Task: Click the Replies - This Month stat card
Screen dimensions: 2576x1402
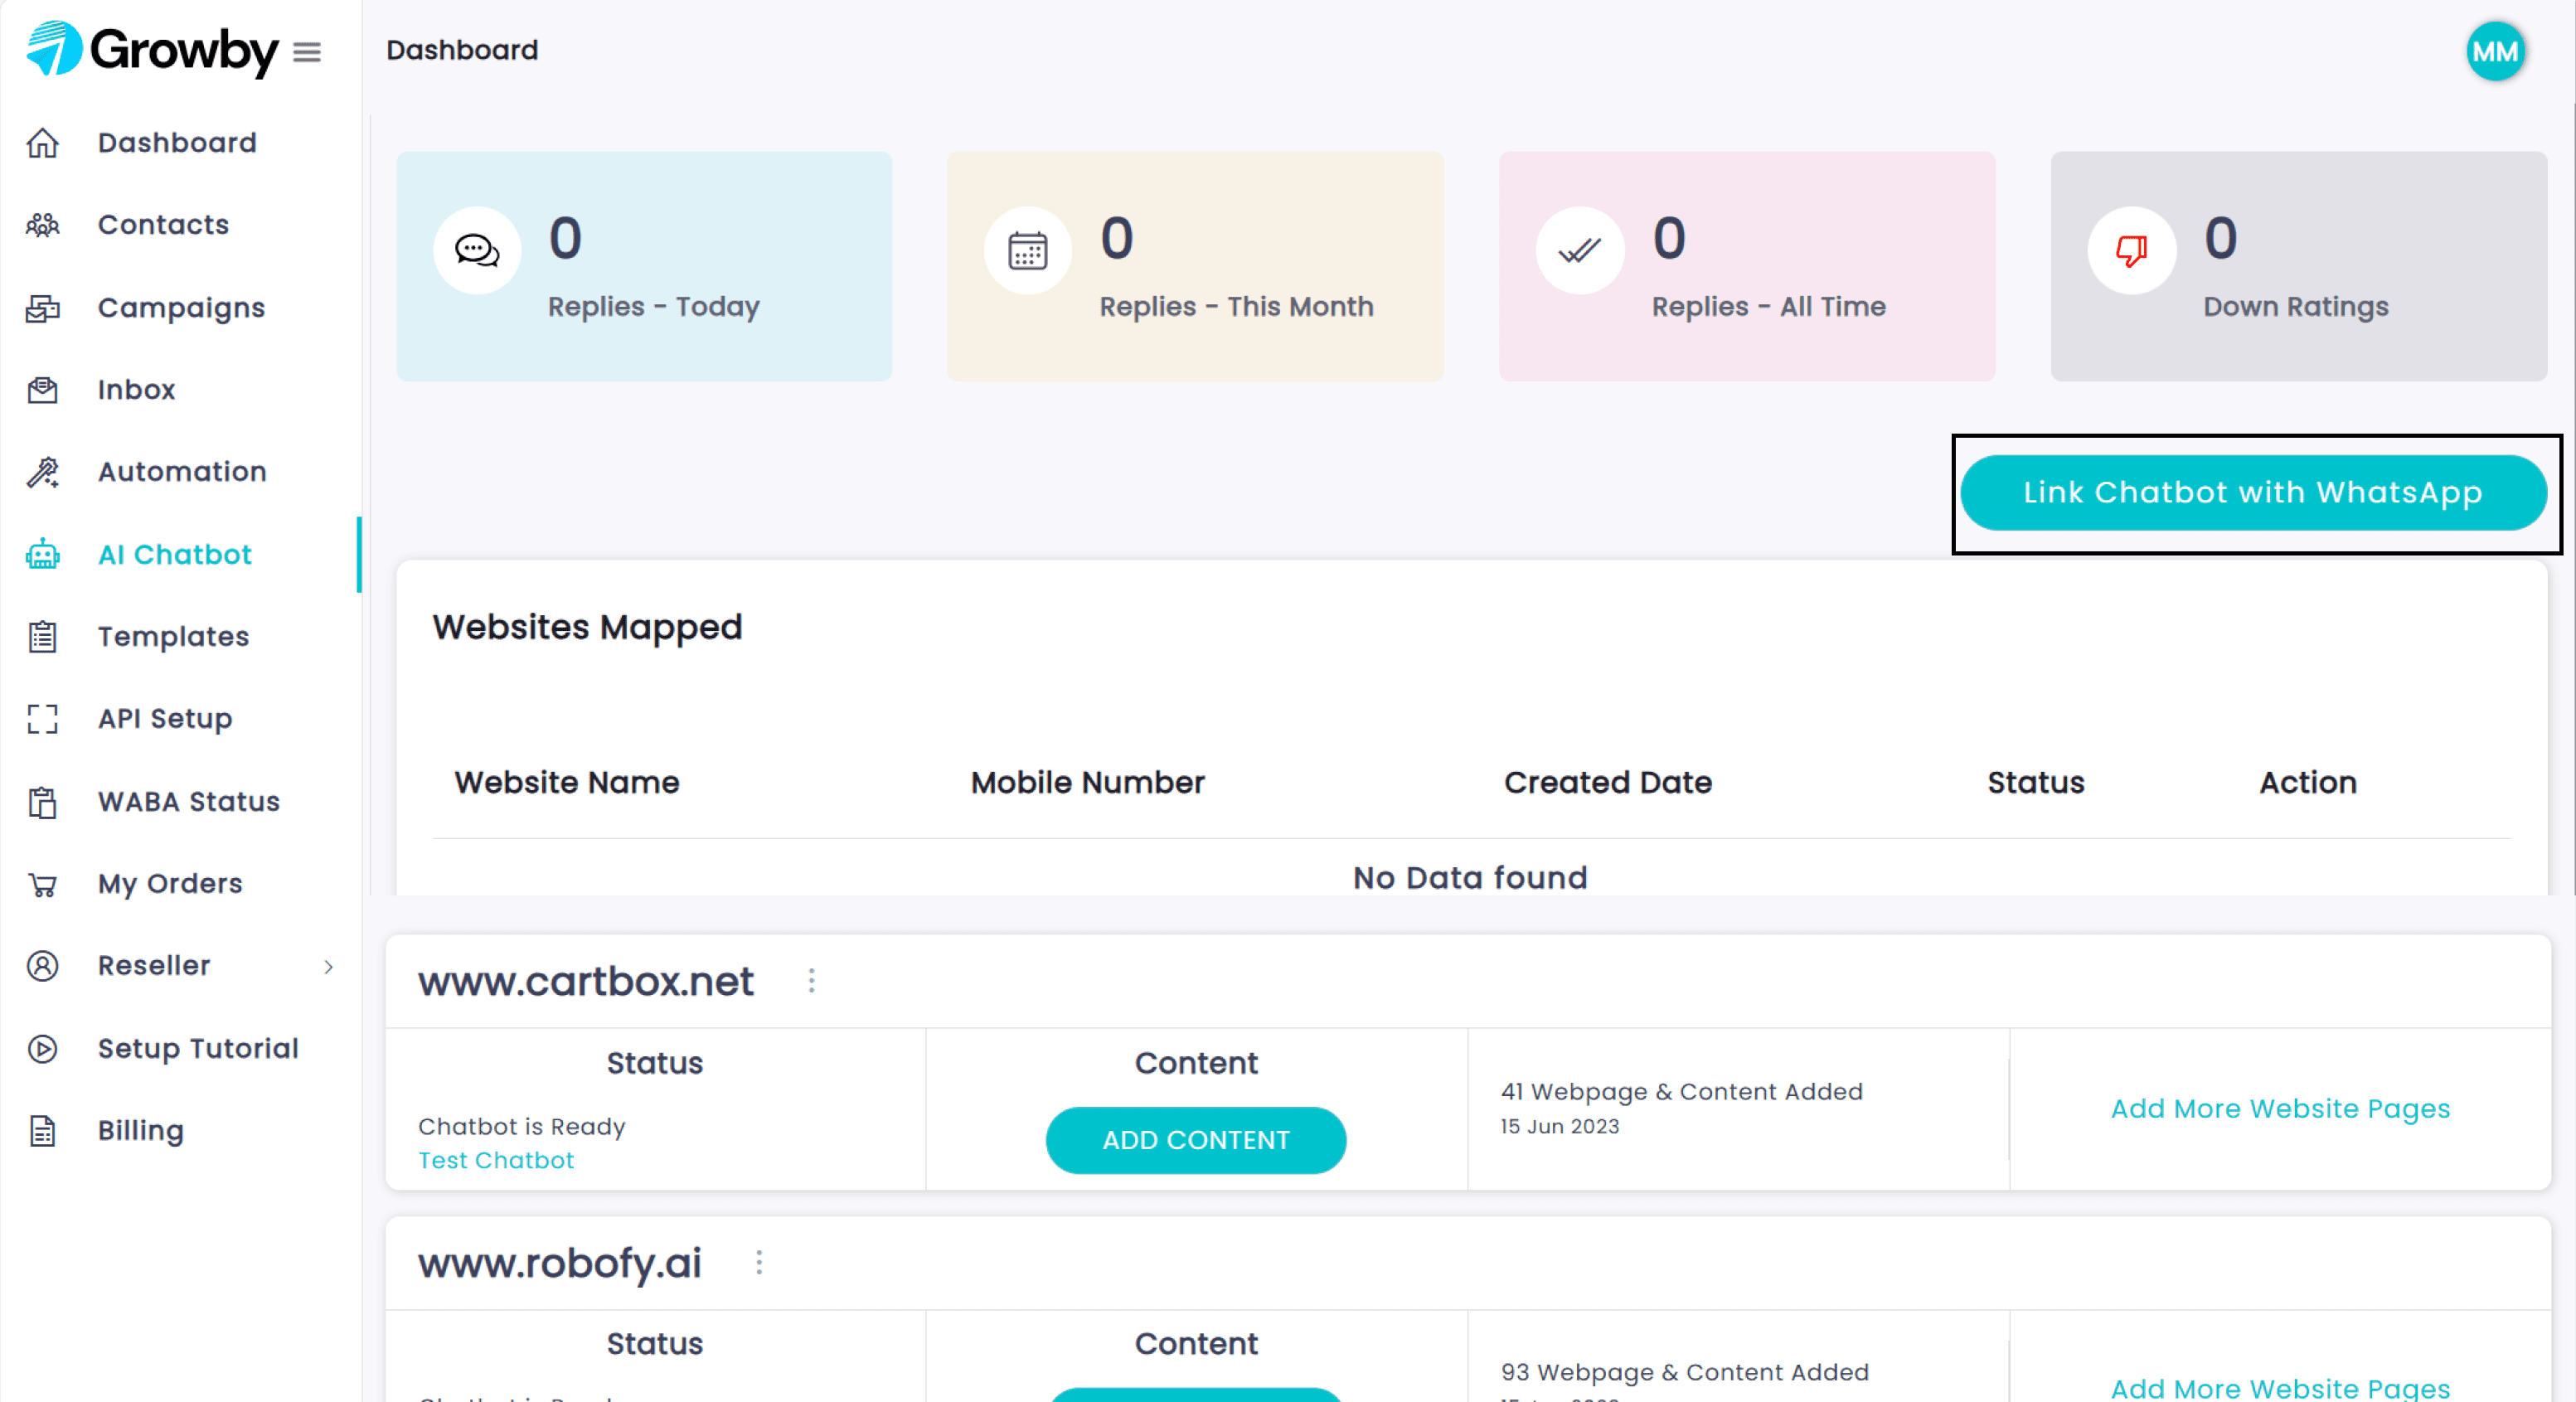Action: click(1195, 266)
